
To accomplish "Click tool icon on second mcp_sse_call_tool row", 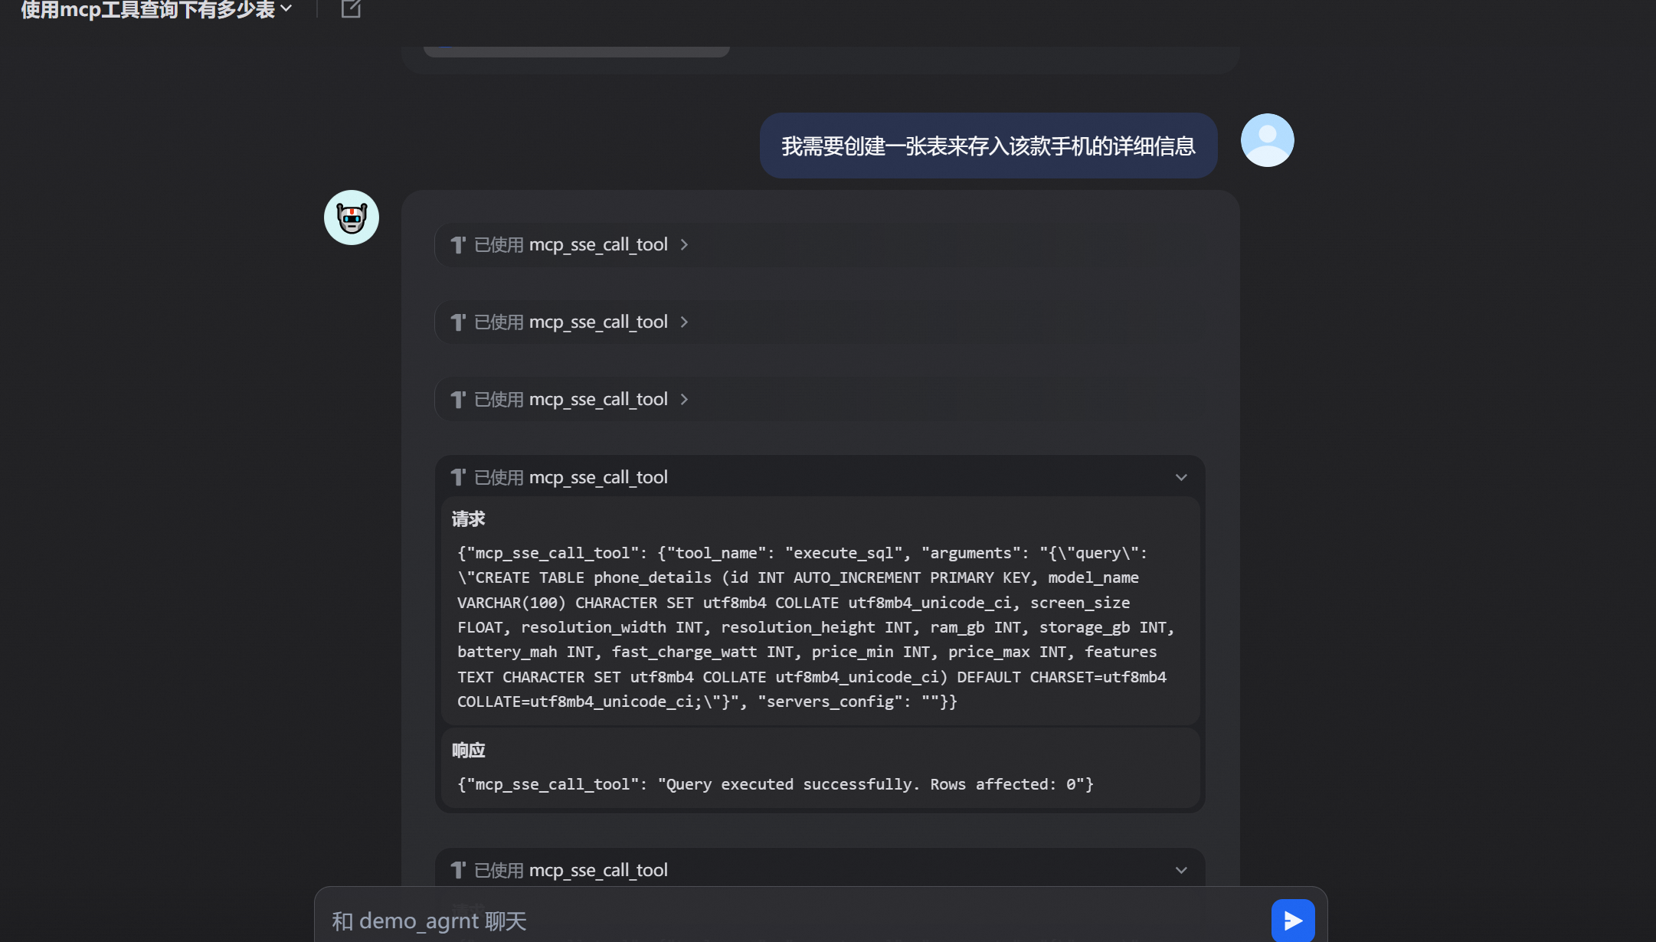I will 458,322.
